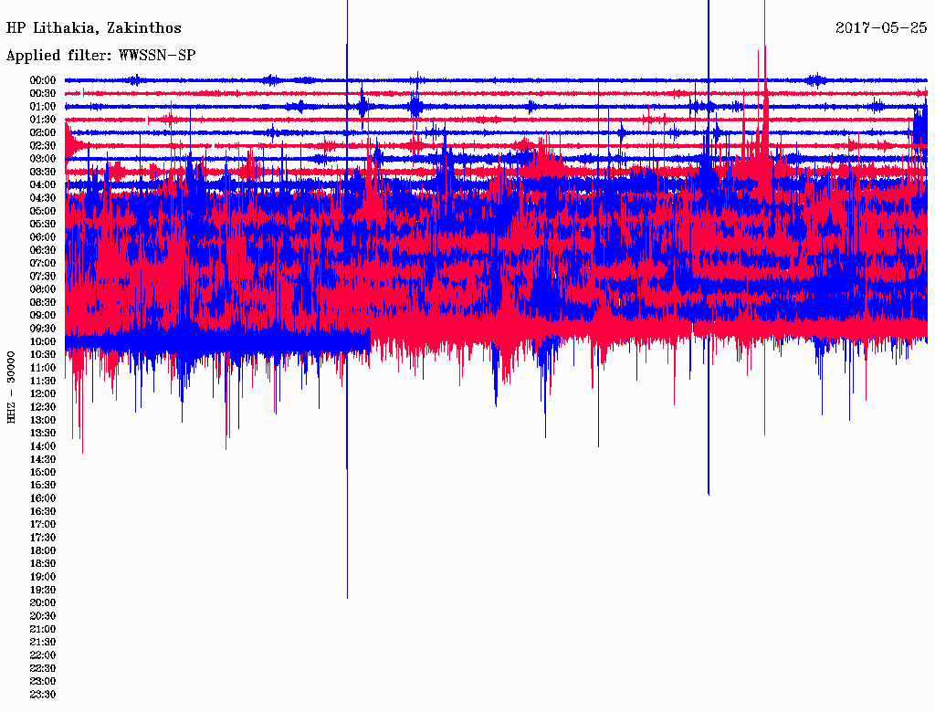
Task: Click the 'Applied filter: WWSSN-SP' label
Action: [x=100, y=56]
